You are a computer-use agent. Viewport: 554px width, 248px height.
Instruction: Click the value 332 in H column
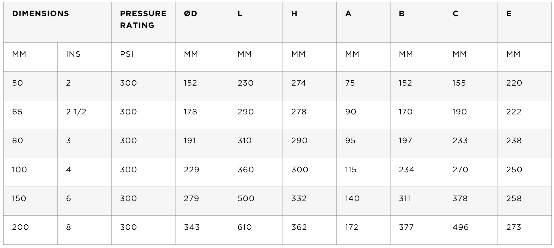click(x=309, y=201)
